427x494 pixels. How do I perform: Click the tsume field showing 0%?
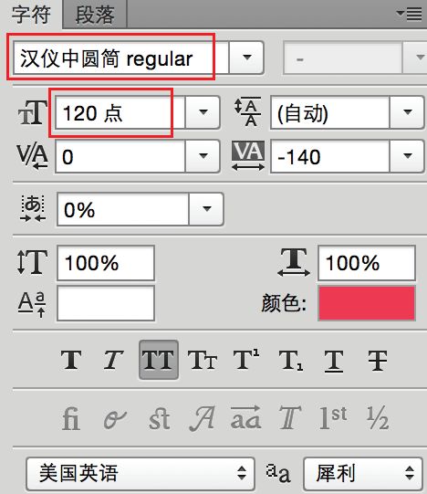pos(123,209)
